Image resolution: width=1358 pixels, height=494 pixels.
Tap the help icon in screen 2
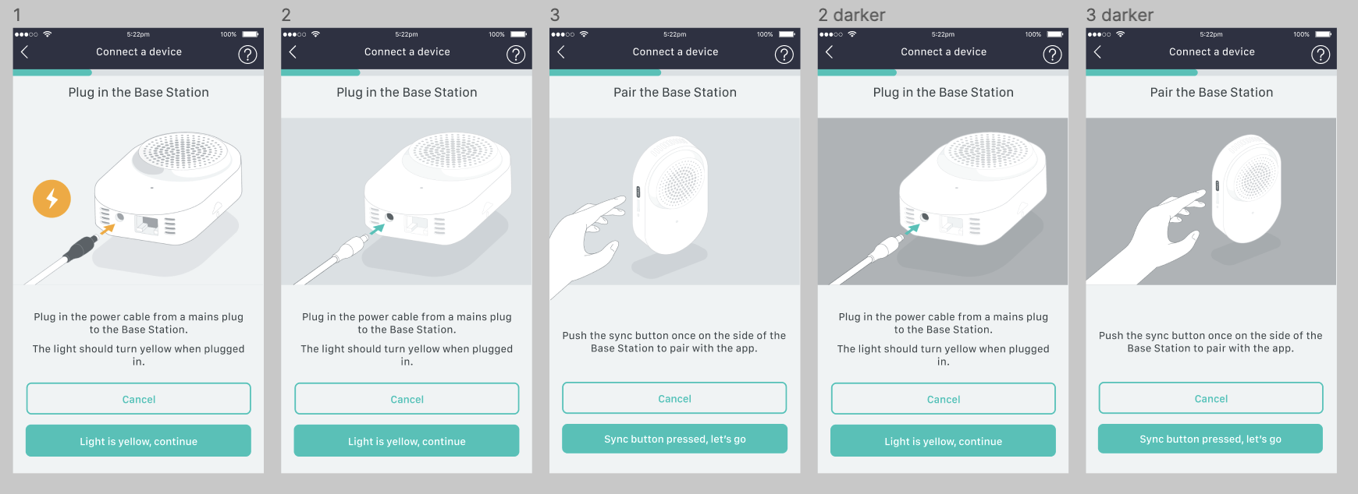pyautogui.click(x=516, y=55)
